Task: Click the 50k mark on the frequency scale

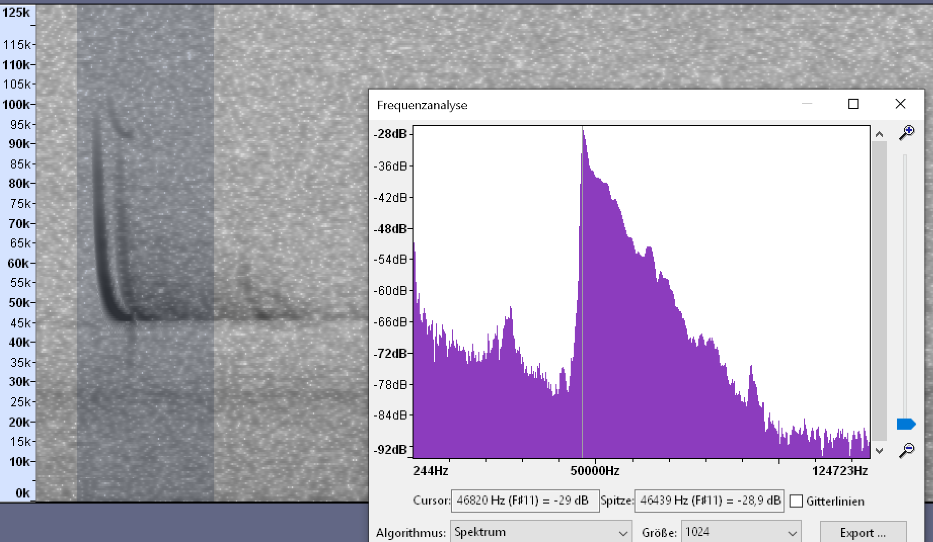Action: point(20,303)
